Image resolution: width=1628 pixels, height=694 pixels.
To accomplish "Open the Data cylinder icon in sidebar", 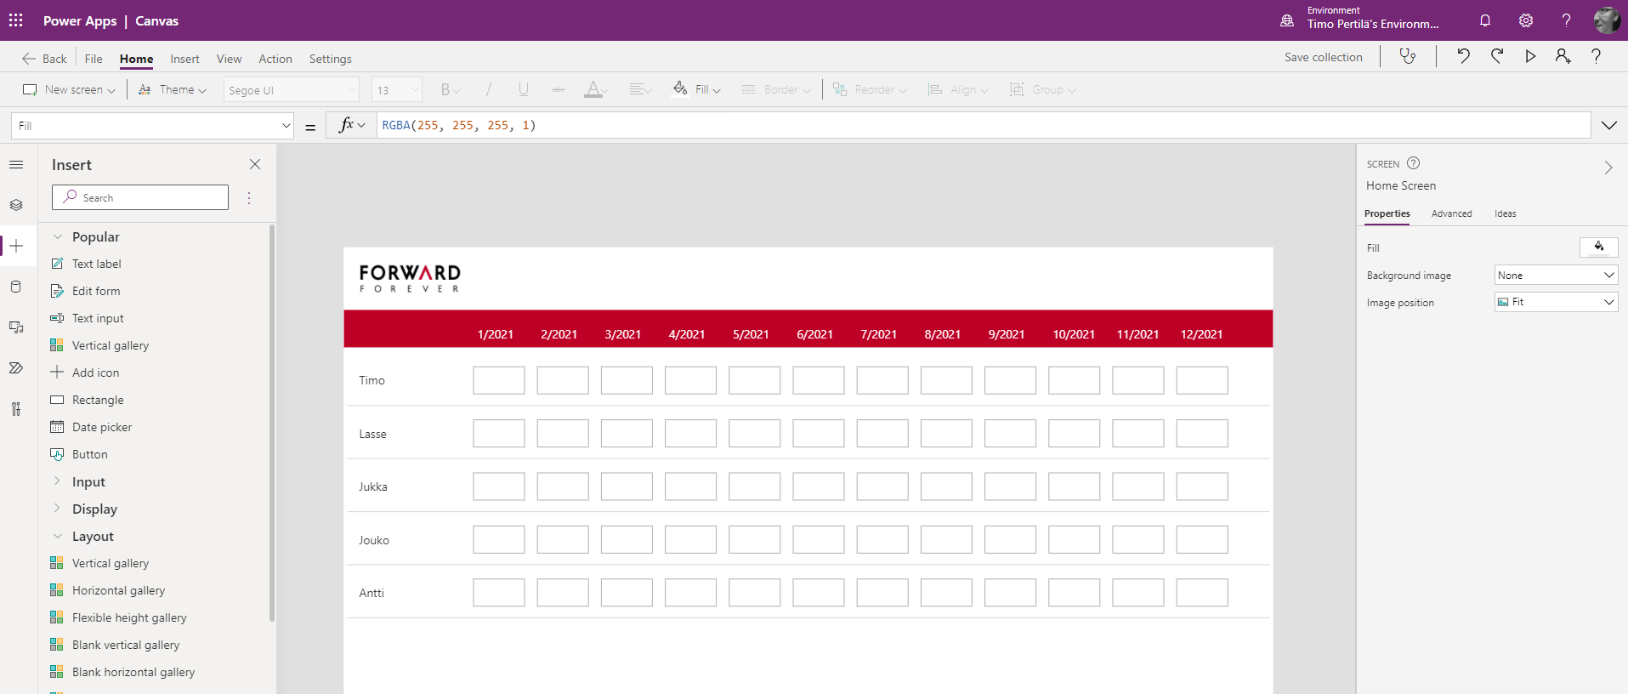I will pos(16,287).
